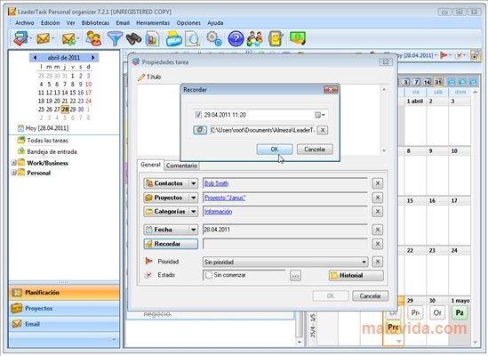Click the report chart document icon
Screen dimensions: 488x356
[x=152, y=39]
